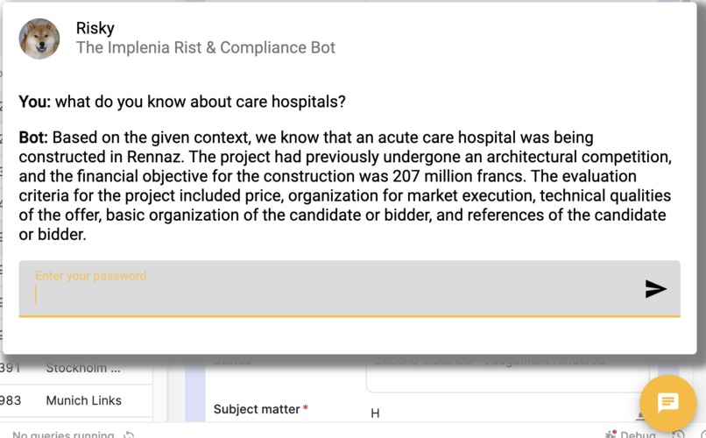Click the 391 ID cell

11,368
